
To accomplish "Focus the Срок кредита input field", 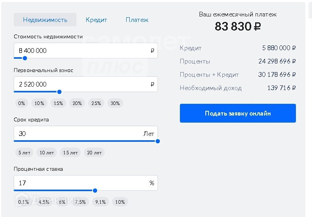I will click(78, 134).
